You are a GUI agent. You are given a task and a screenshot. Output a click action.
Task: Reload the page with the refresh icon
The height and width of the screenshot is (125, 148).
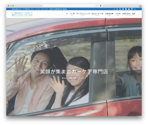96,6
